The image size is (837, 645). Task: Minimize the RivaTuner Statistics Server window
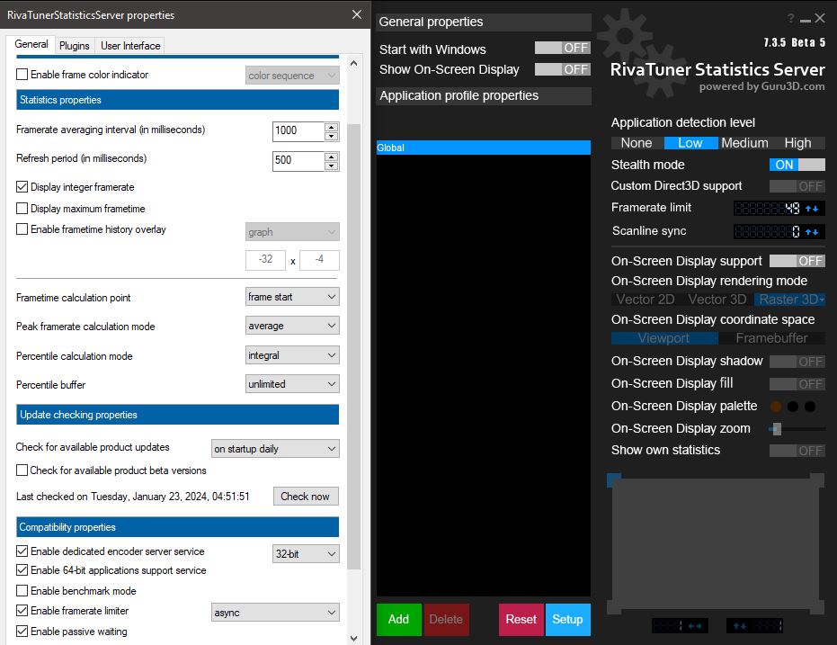(806, 21)
